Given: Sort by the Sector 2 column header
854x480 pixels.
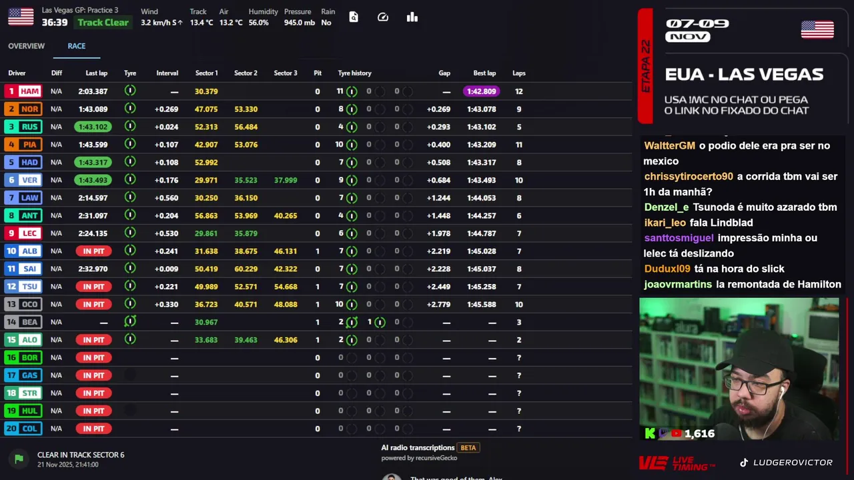Looking at the screenshot, I should (246, 73).
